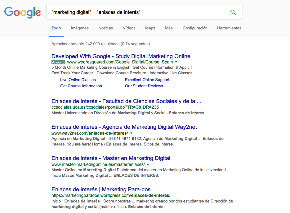
Task: Switch to the Imágenes tab
Action: [80, 28]
